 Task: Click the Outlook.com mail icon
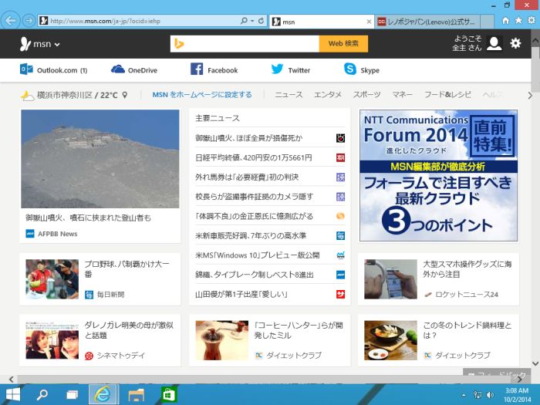tap(26, 69)
